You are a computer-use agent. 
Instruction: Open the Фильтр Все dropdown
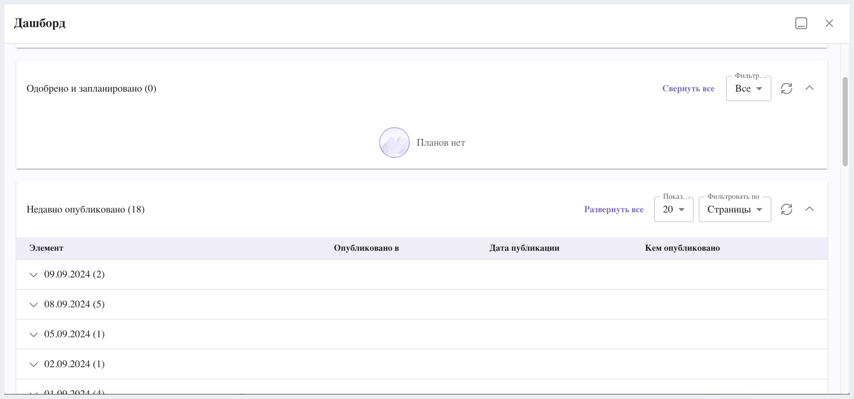click(x=748, y=88)
